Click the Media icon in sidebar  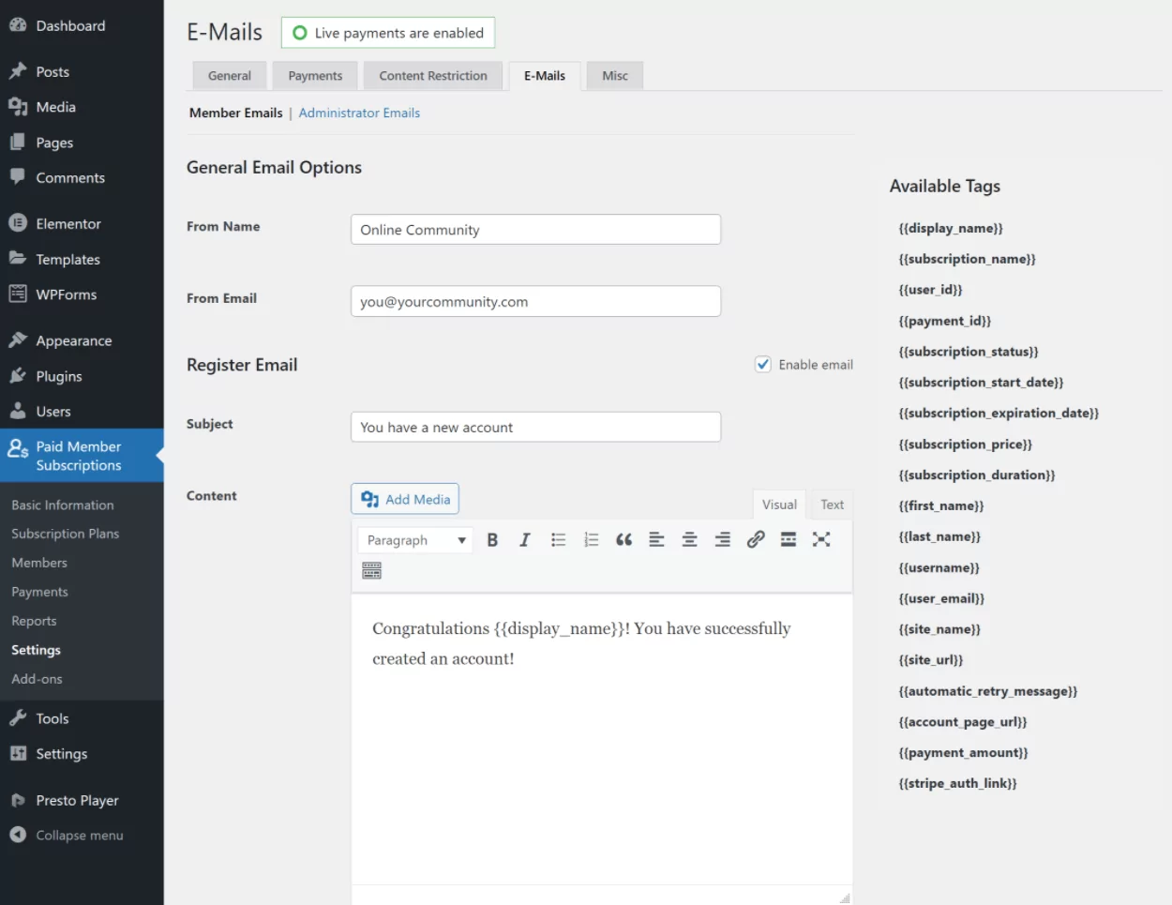click(18, 107)
